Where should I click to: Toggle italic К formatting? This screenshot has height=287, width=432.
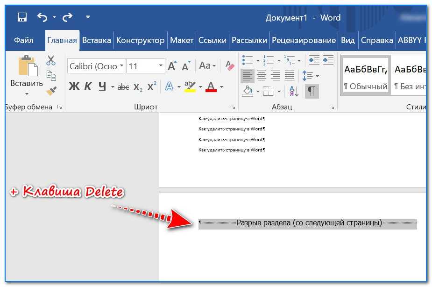88,86
